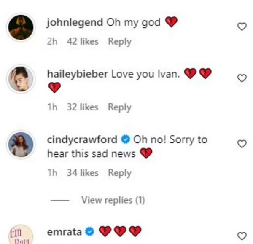
Task: View the 42 likes on johnlegend's comment
Action: point(83,41)
